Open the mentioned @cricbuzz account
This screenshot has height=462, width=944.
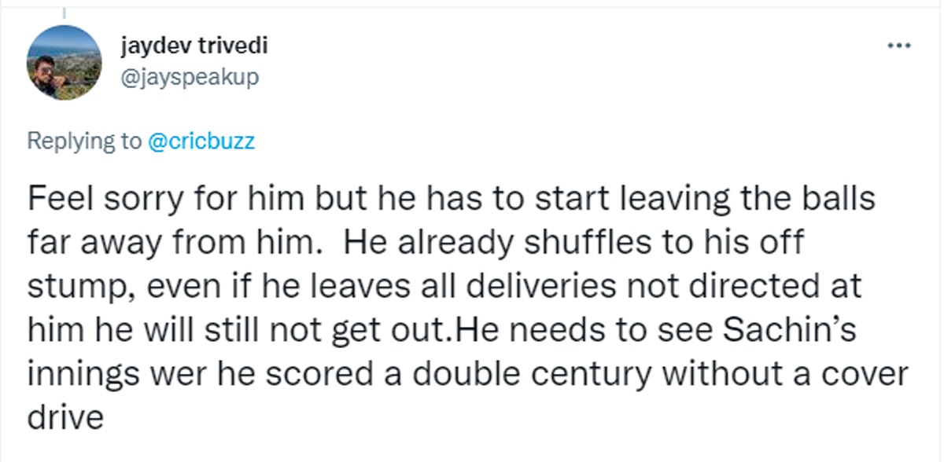tap(201, 141)
